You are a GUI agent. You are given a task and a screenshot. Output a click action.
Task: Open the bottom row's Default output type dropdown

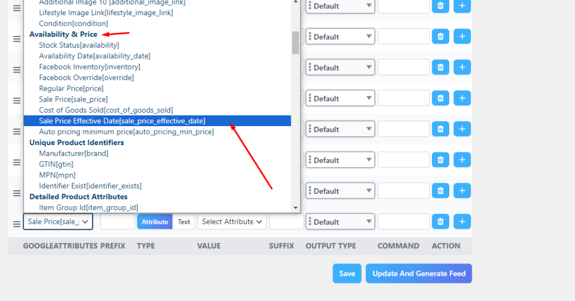[x=340, y=221]
